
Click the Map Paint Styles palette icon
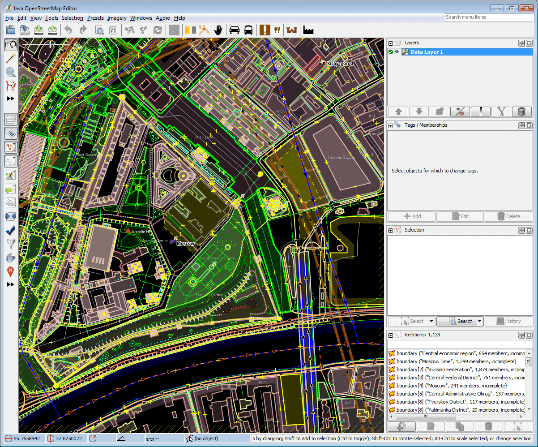click(11, 258)
